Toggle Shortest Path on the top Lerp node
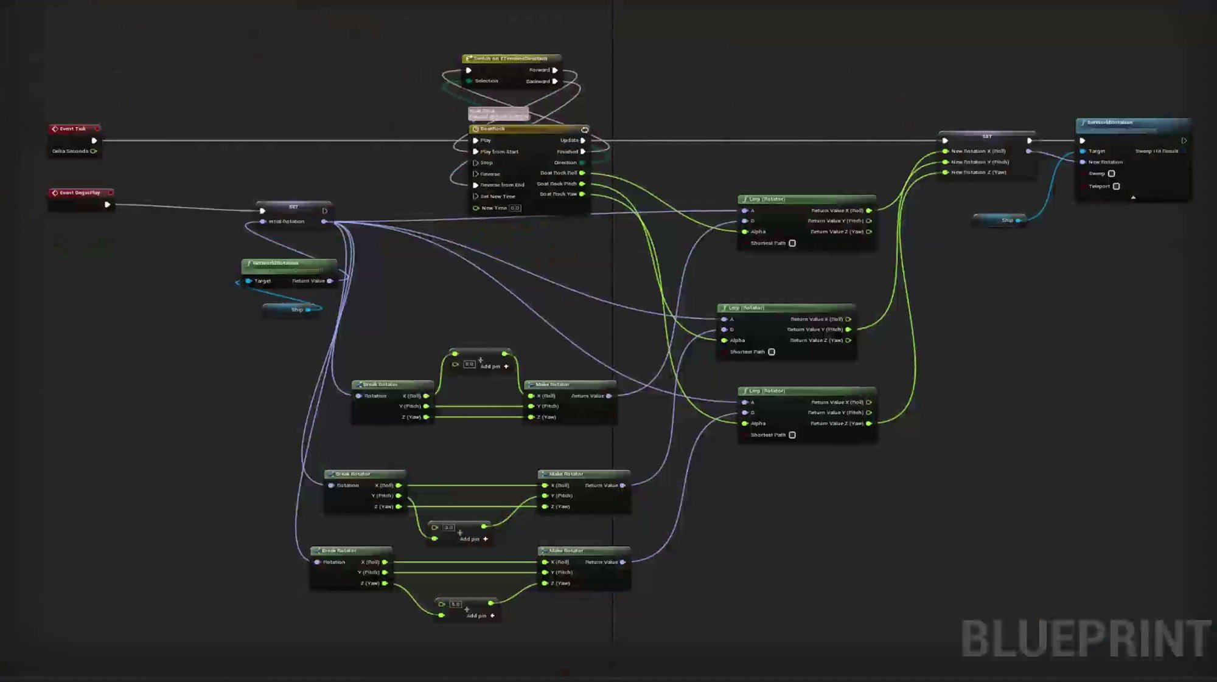The image size is (1217, 682). coord(792,243)
